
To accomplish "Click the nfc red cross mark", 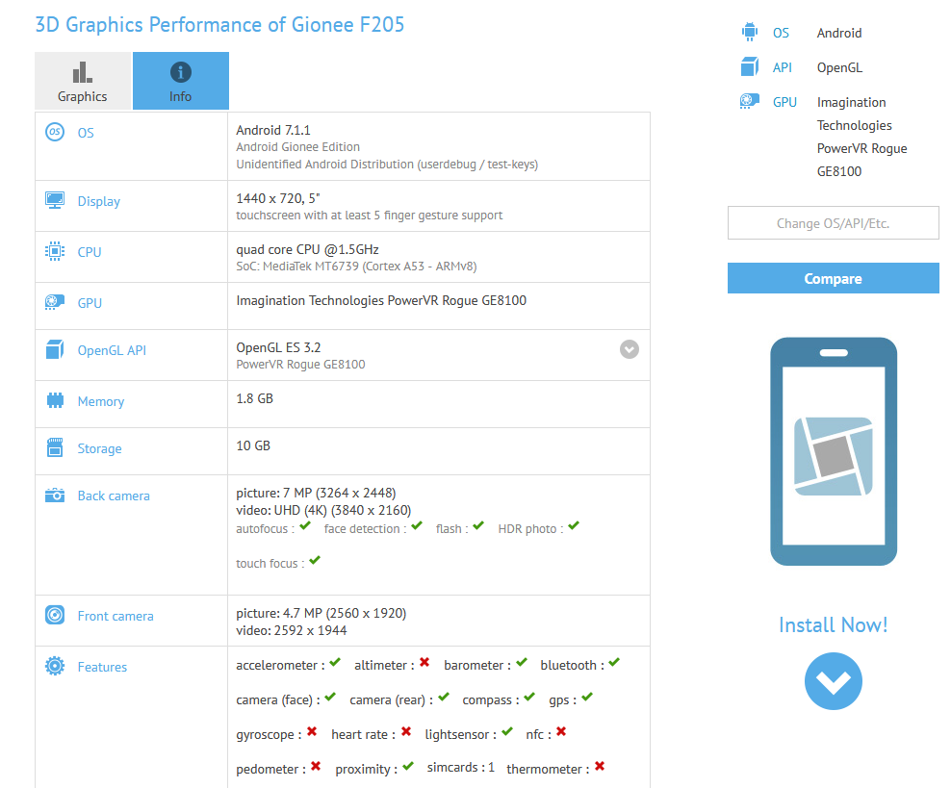I will tap(561, 731).
